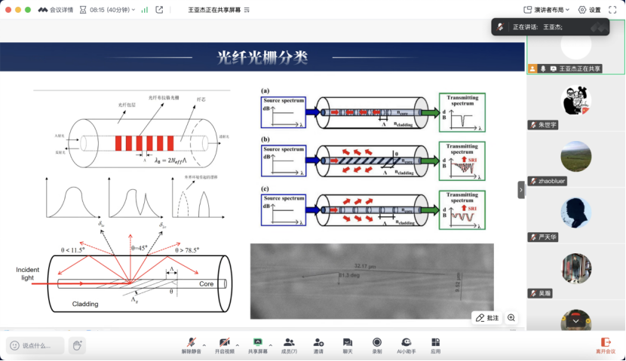Image resolution: width=626 pixels, height=361 pixels.
Task: Open the AI小助手 assistant
Action: tap(407, 342)
